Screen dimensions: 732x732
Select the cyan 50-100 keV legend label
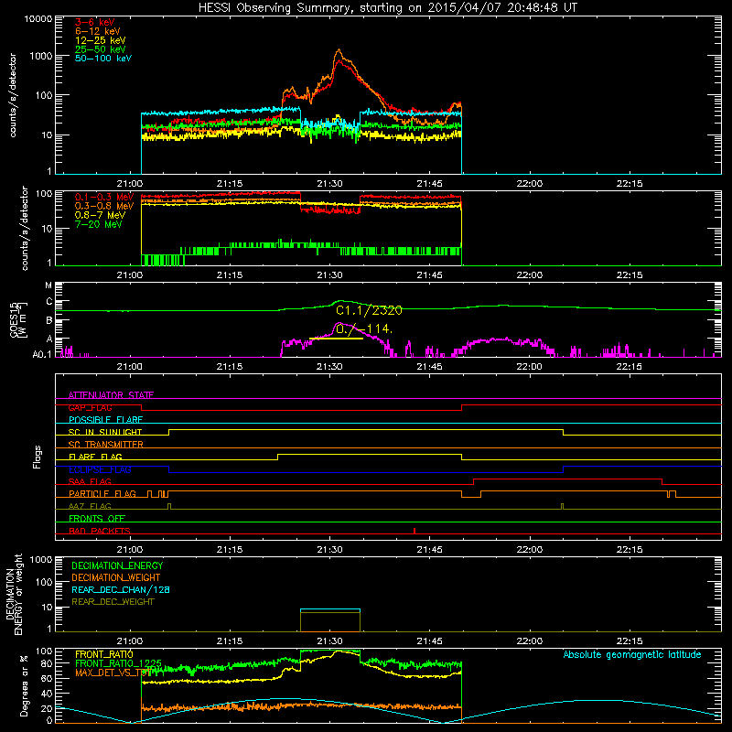(x=103, y=59)
